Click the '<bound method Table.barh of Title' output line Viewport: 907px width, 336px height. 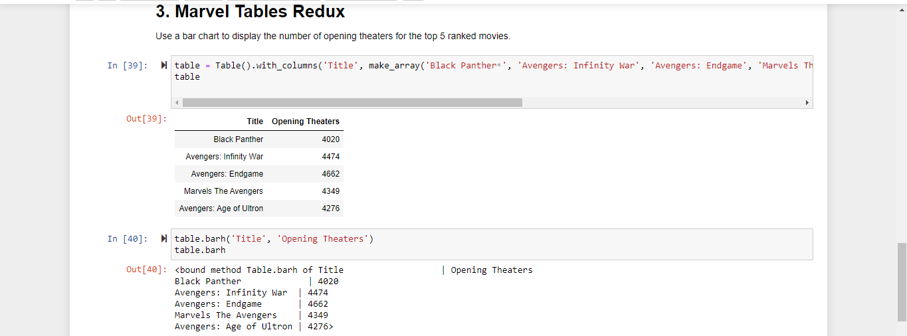coord(259,270)
